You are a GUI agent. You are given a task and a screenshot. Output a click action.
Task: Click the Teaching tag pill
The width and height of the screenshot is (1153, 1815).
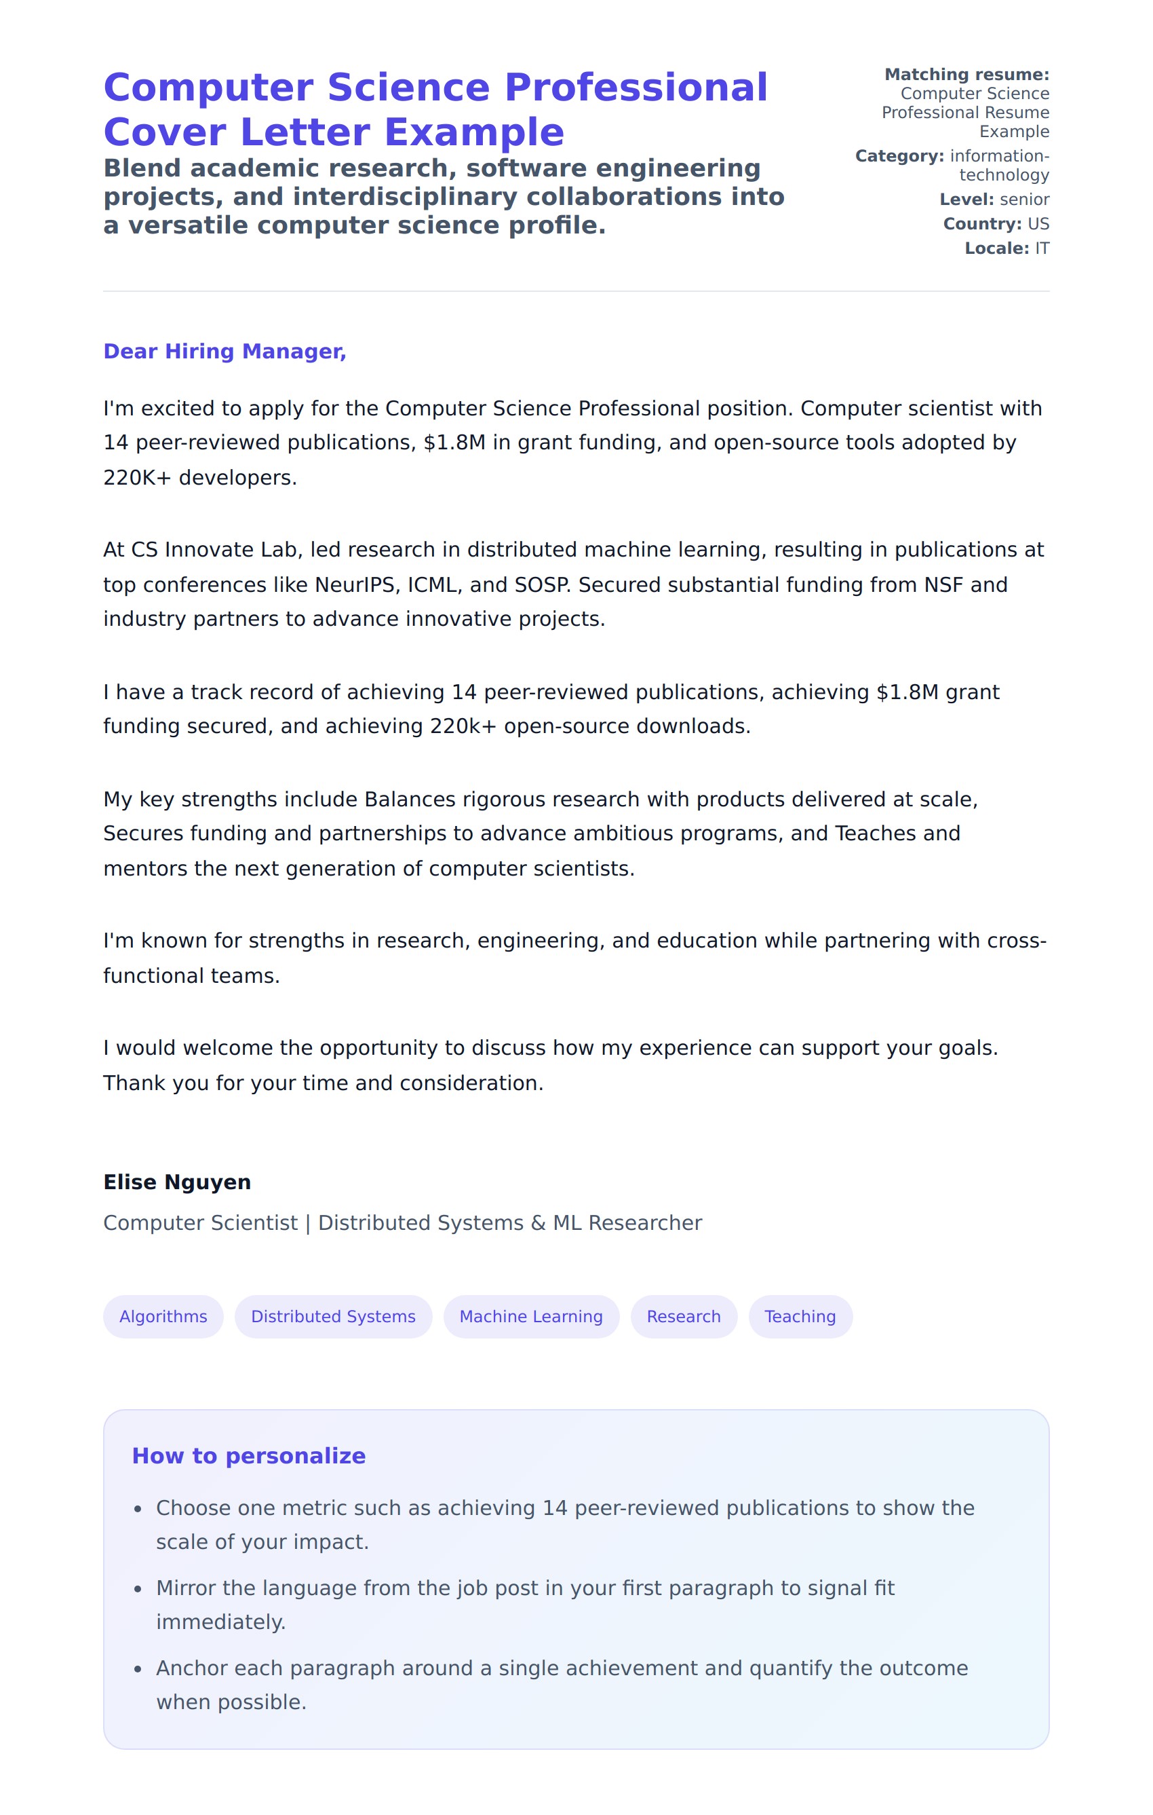point(800,1317)
